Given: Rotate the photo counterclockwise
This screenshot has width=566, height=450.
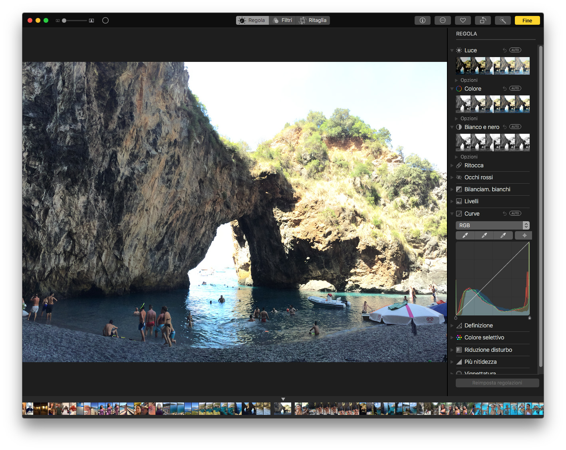Looking at the screenshot, I should [483, 20].
